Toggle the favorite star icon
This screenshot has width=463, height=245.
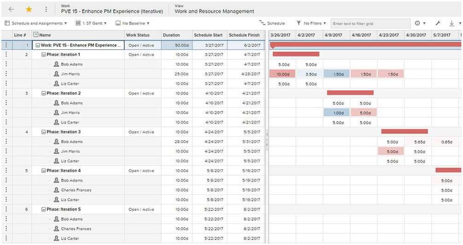pyautogui.click(x=29, y=9)
